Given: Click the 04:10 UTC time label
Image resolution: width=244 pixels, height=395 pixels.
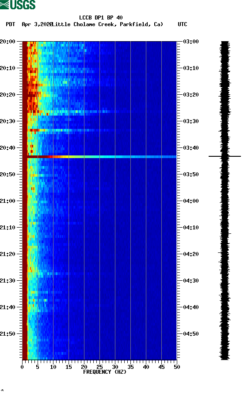Looking at the screenshot, I should click(x=191, y=228).
